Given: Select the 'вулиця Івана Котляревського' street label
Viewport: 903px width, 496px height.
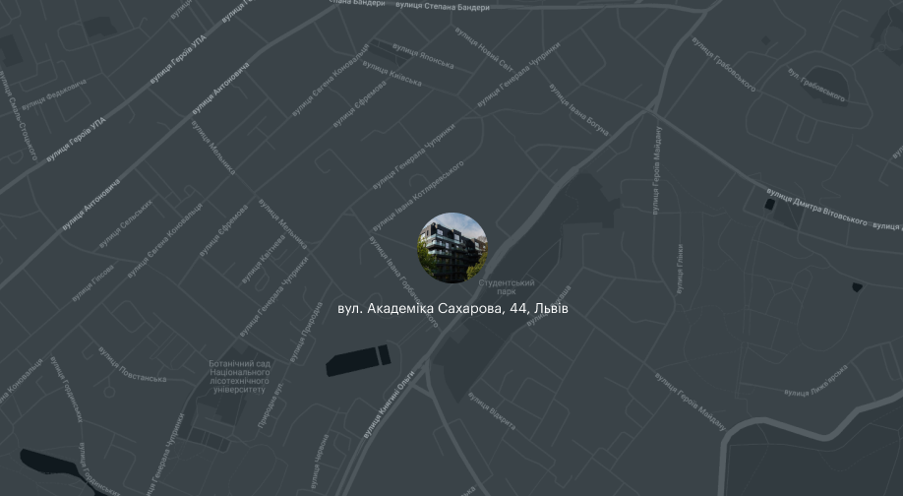Looking at the screenshot, I should 417,197.
